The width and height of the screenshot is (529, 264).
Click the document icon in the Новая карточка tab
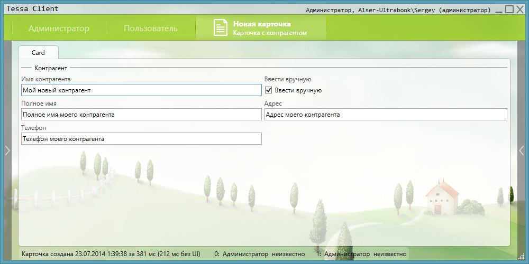point(220,28)
